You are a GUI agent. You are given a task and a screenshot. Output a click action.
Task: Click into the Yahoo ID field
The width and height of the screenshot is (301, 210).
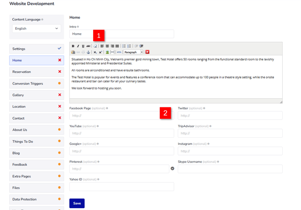click(x=122, y=187)
